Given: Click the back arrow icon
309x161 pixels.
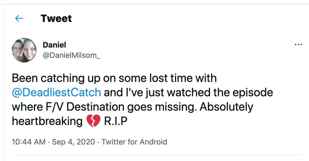Looking at the screenshot, I should pos(19,19).
